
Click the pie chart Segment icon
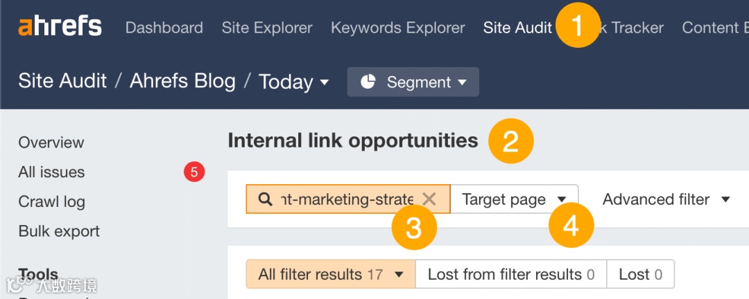(368, 82)
